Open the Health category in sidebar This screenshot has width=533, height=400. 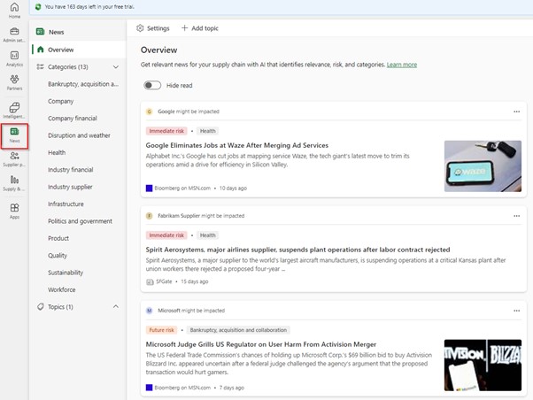57,152
